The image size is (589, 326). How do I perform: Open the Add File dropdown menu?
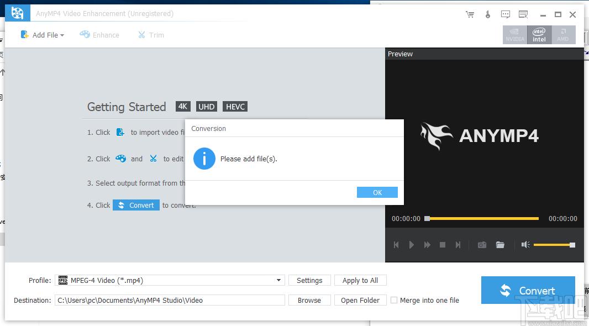coord(43,35)
